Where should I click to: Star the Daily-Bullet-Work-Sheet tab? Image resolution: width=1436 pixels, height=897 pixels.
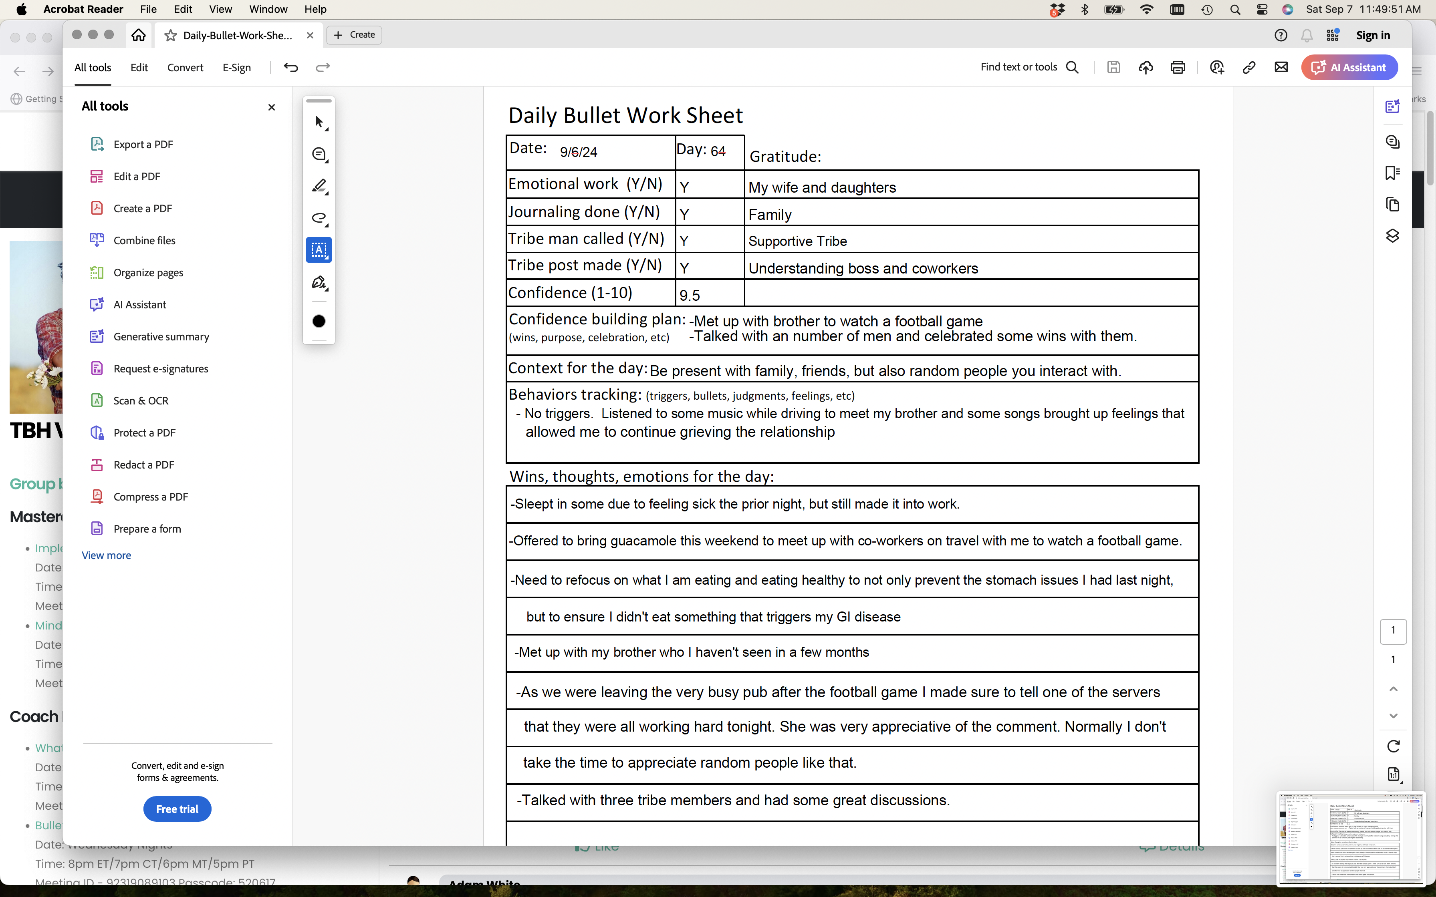(x=171, y=36)
